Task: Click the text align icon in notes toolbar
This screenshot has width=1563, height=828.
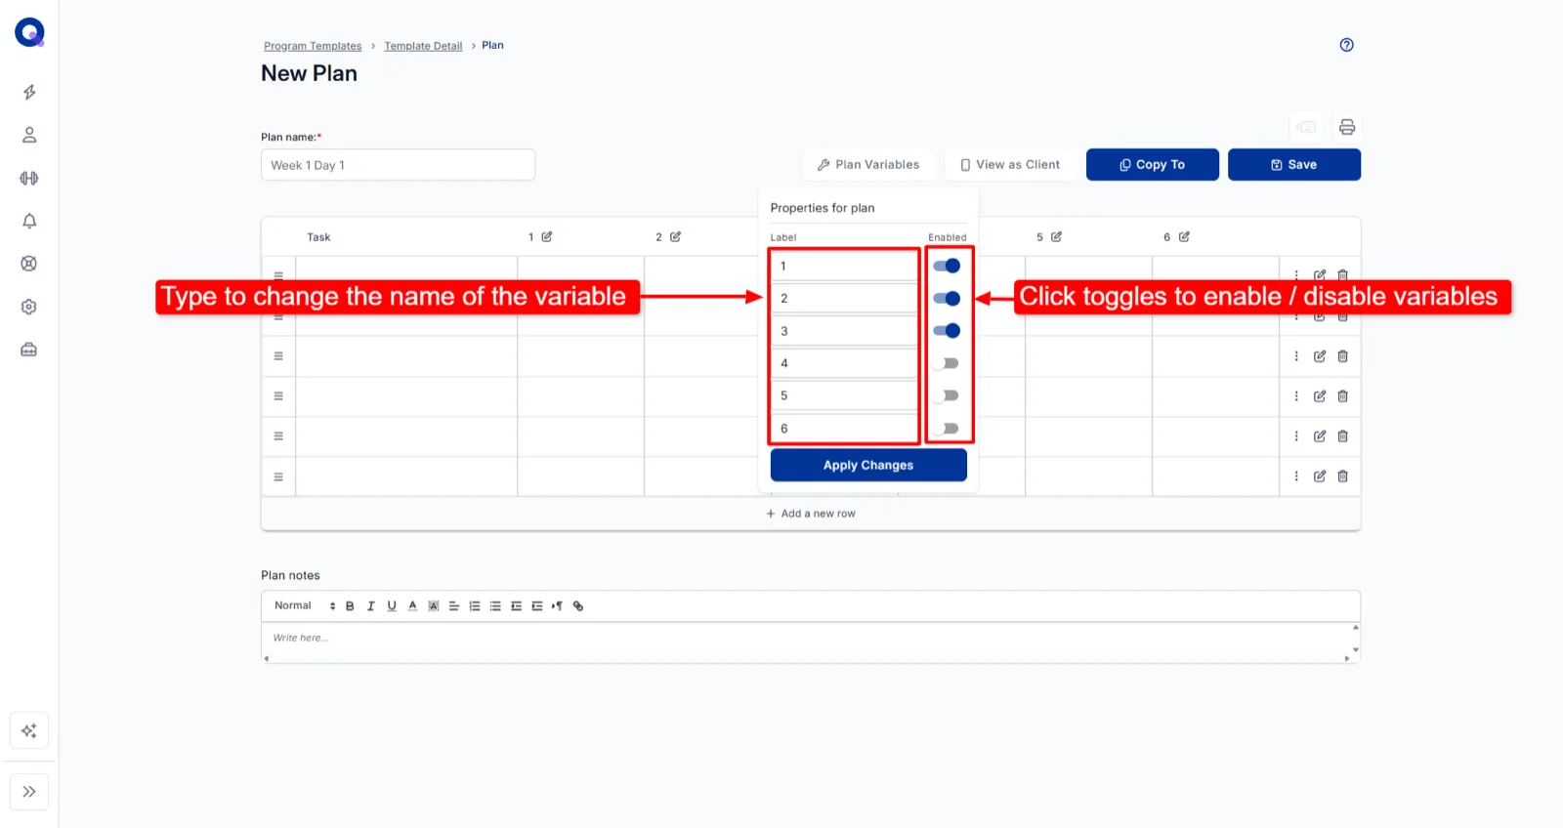Action: pyautogui.click(x=454, y=606)
